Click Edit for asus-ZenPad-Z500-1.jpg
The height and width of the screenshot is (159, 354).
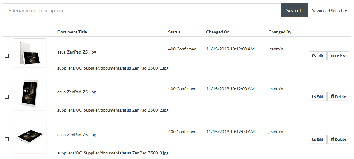(x=318, y=56)
